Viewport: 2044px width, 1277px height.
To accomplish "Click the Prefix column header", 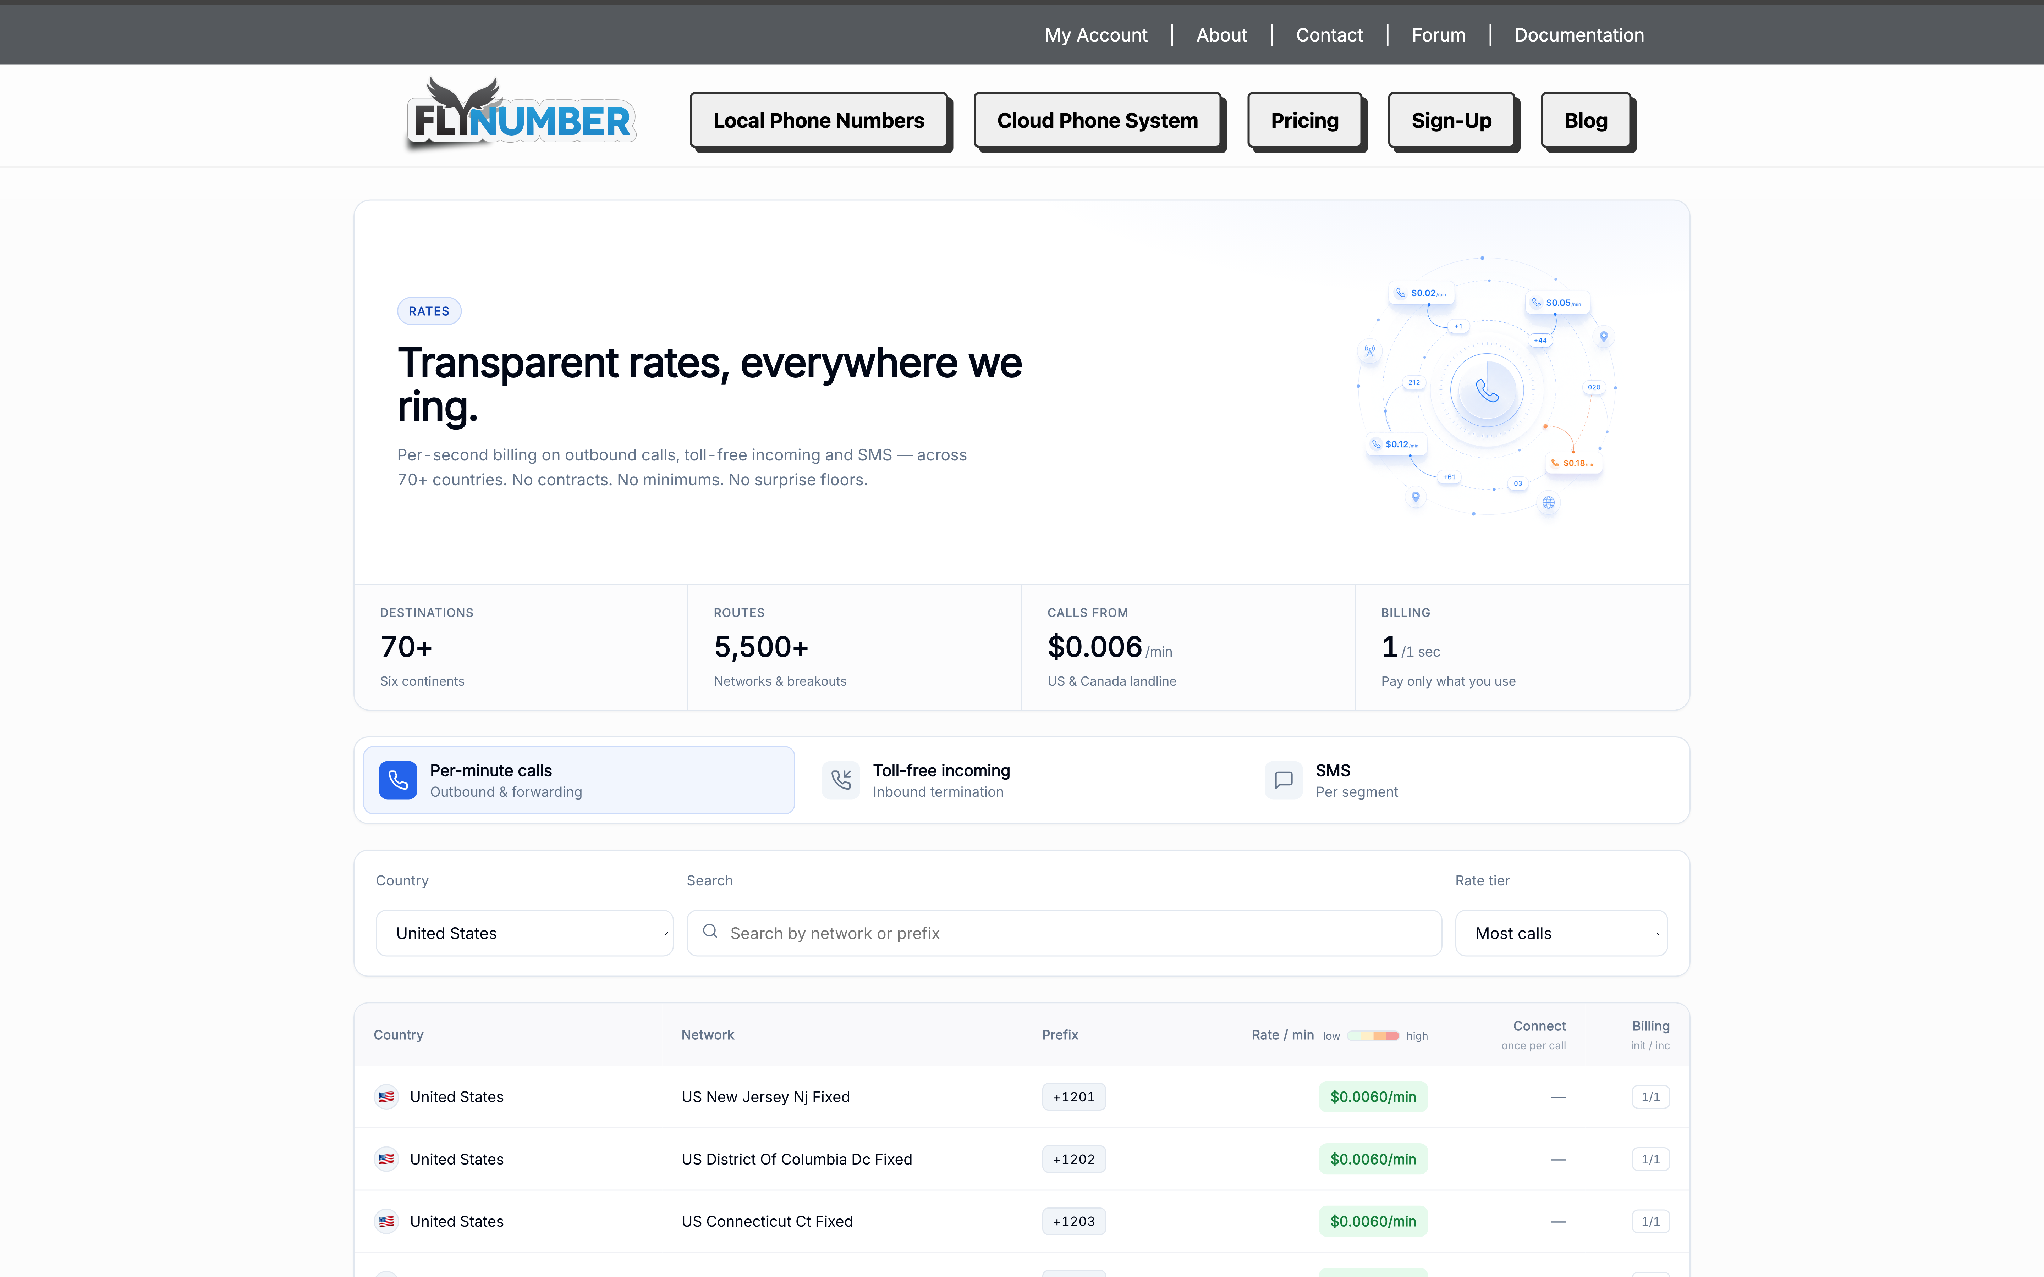I will coord(1060,1035).
